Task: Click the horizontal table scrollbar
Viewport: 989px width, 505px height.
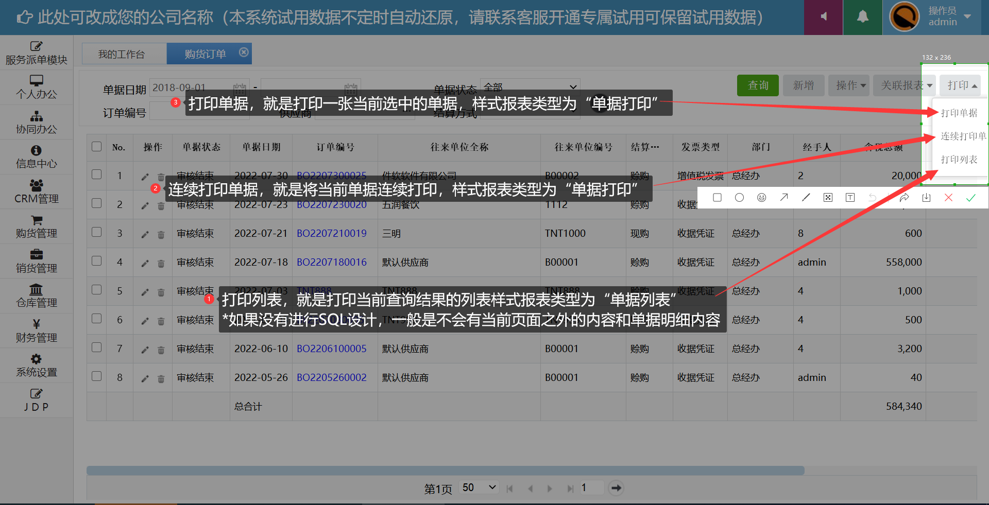Action: coord(446,471)
